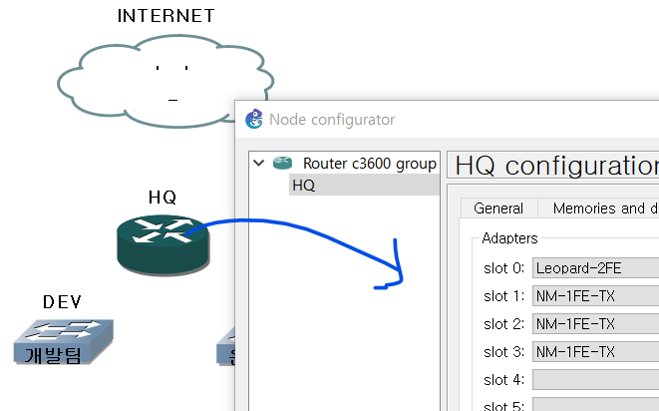659x411 pixels.
Task: Click the router icon beside Router c3600 group
Action: (x=282, y=163)
